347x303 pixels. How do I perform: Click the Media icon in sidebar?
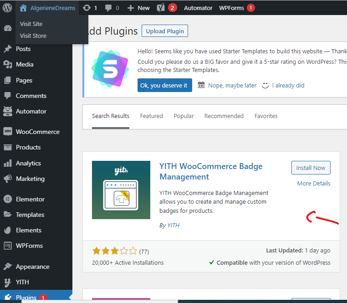[x=8, y=64]
